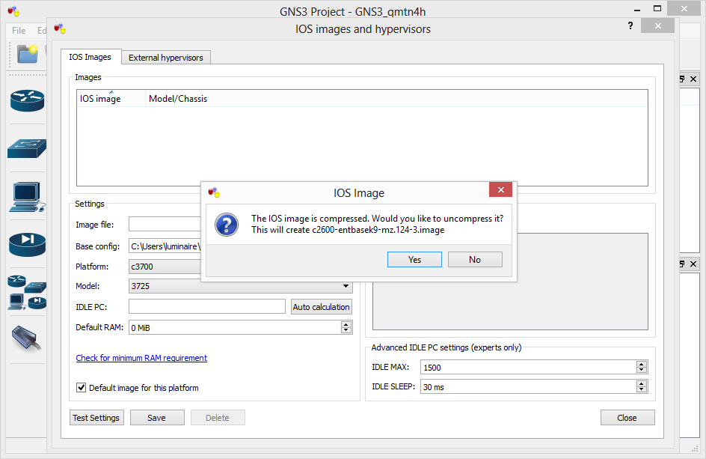This screenshot has height=459, width=706.
Task: Click the IDLE SLEEP value field
Action: [x=529, y=387]
